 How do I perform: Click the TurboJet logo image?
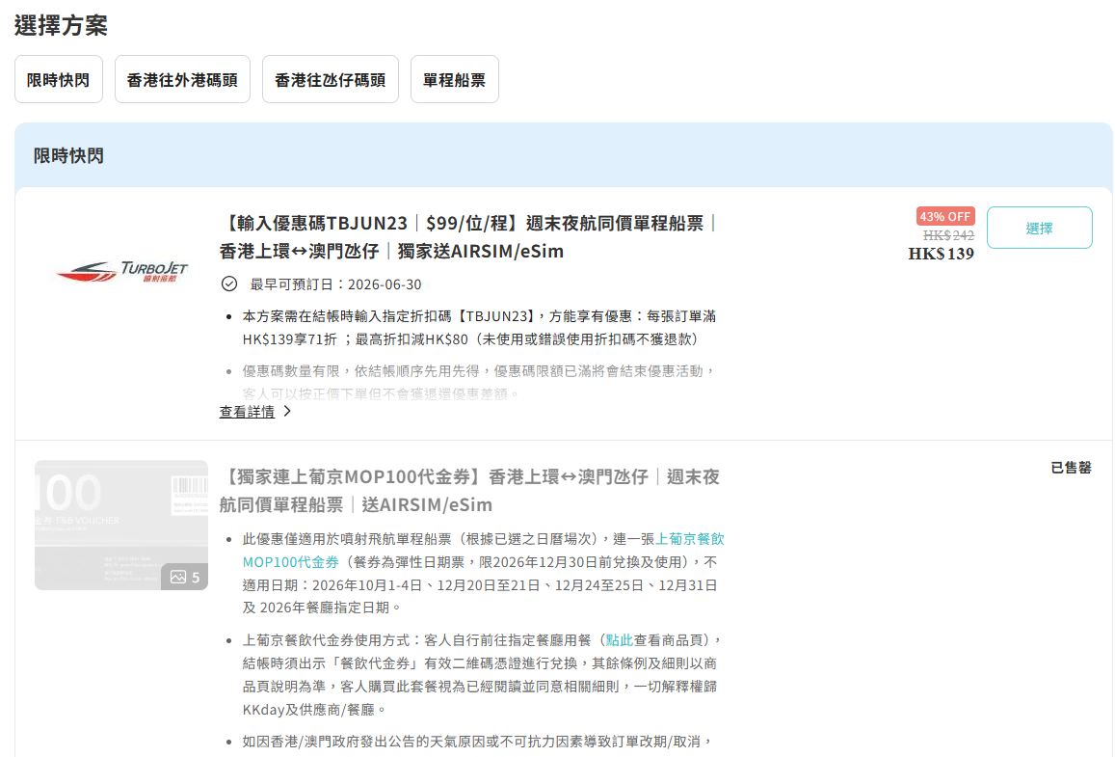(121, 271)
